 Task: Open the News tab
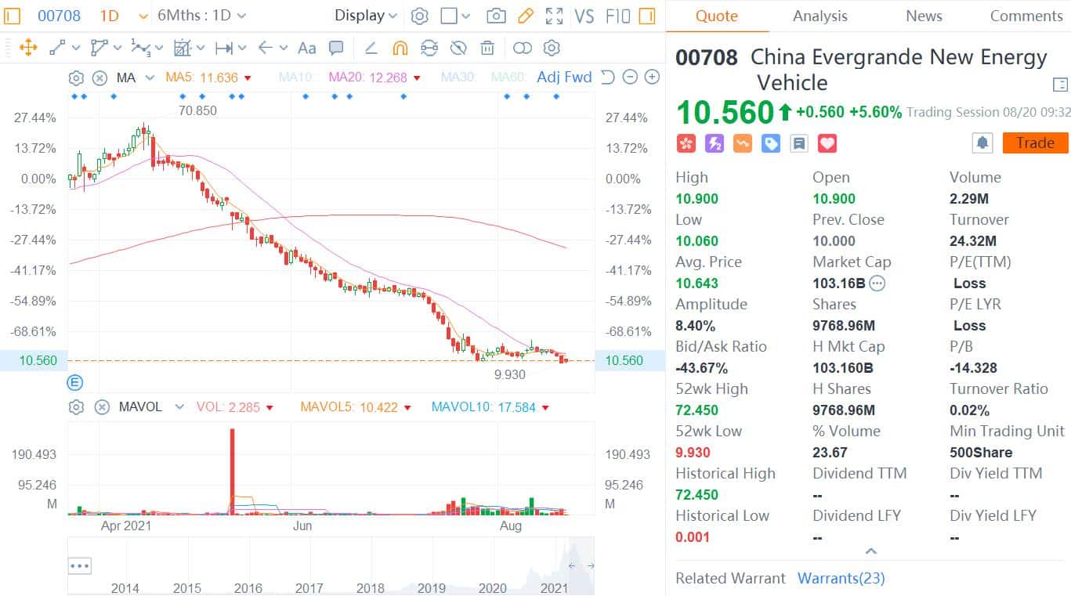(924, 16)
